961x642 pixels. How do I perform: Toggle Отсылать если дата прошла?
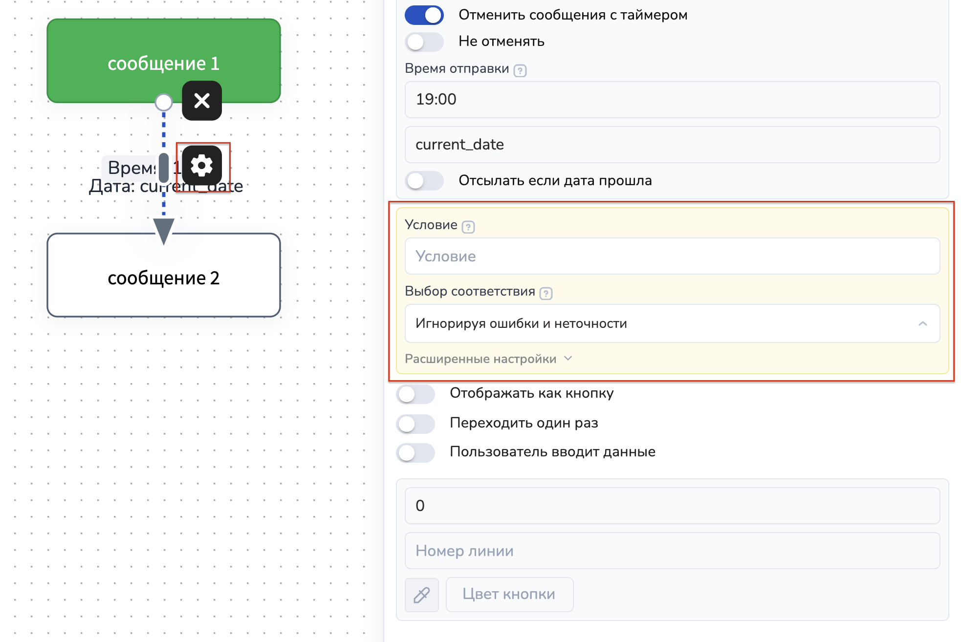[x=424, y=181]
